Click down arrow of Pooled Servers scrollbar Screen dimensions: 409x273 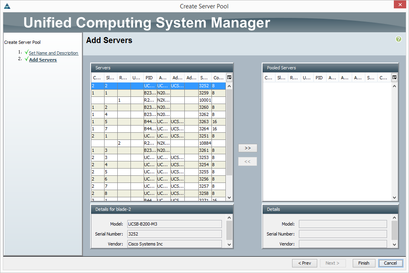click(x=394, y=198)
